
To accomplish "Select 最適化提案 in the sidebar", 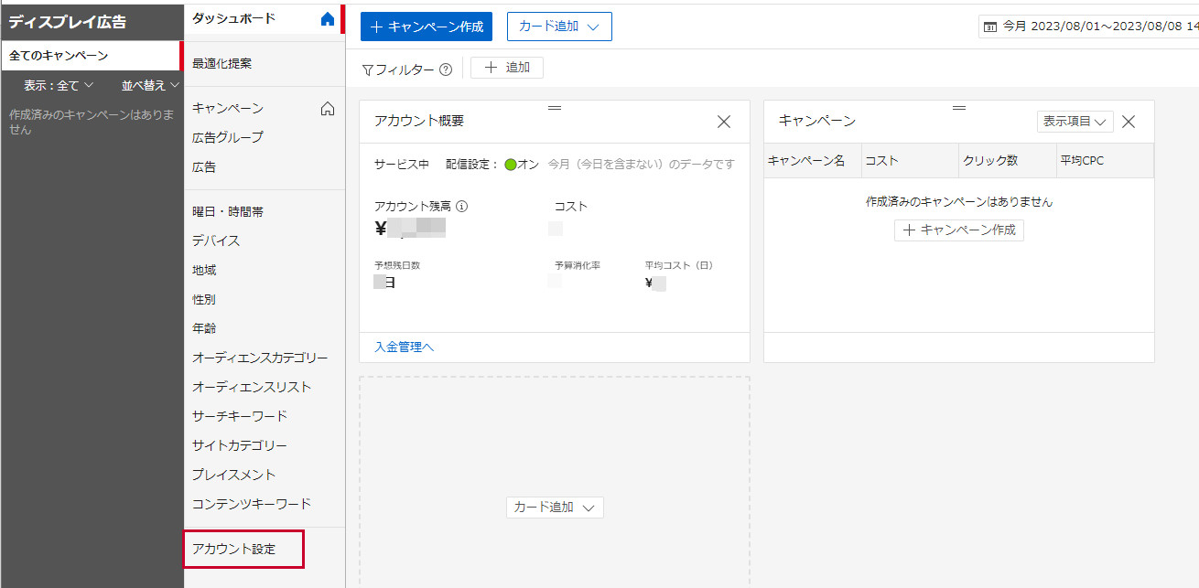I will coord(223,62).
